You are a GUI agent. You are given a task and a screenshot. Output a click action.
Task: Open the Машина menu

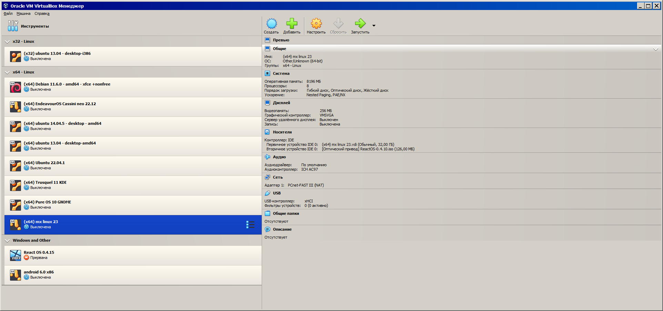(23, 14)
